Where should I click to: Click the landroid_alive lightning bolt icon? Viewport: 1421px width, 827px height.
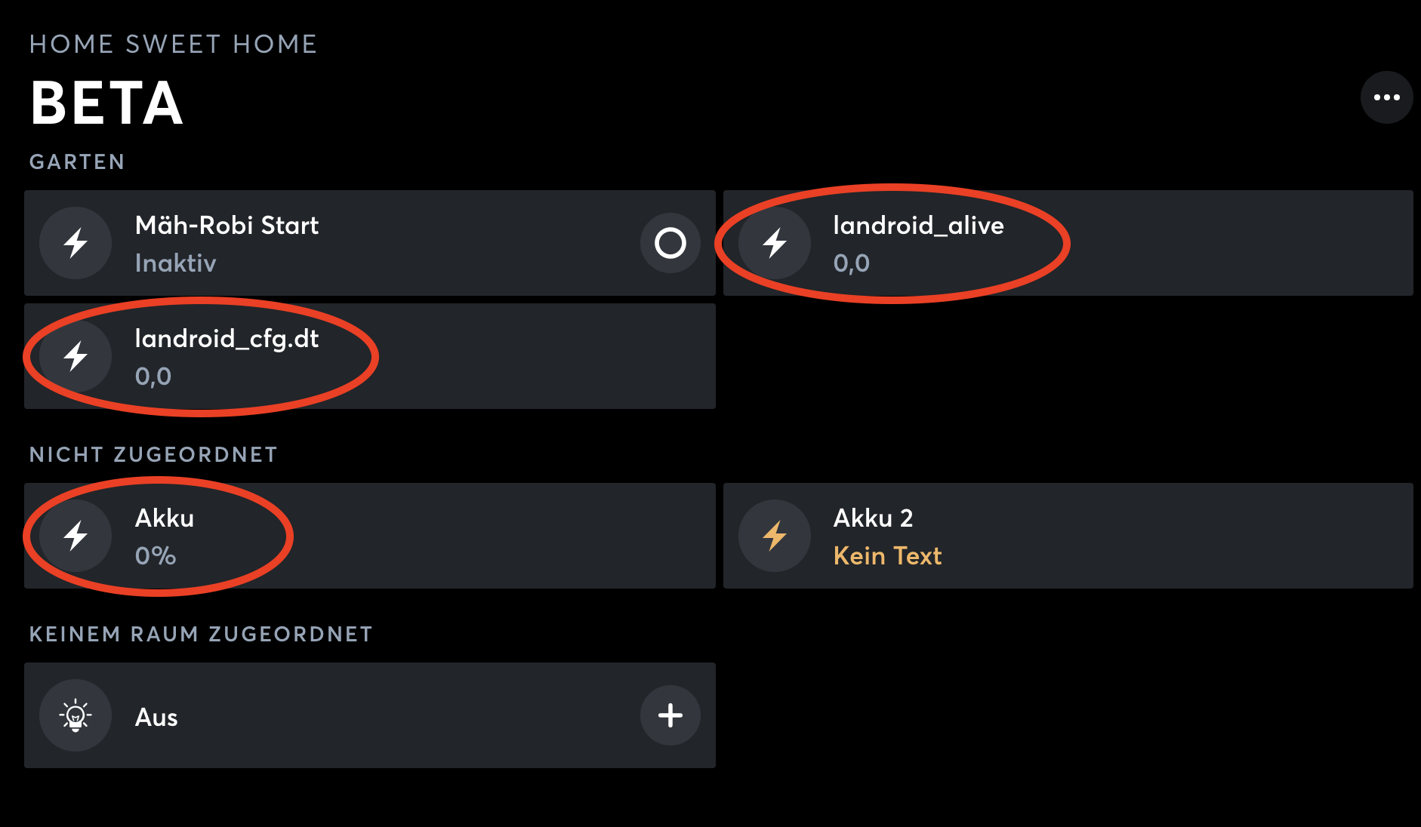(775, 243)
